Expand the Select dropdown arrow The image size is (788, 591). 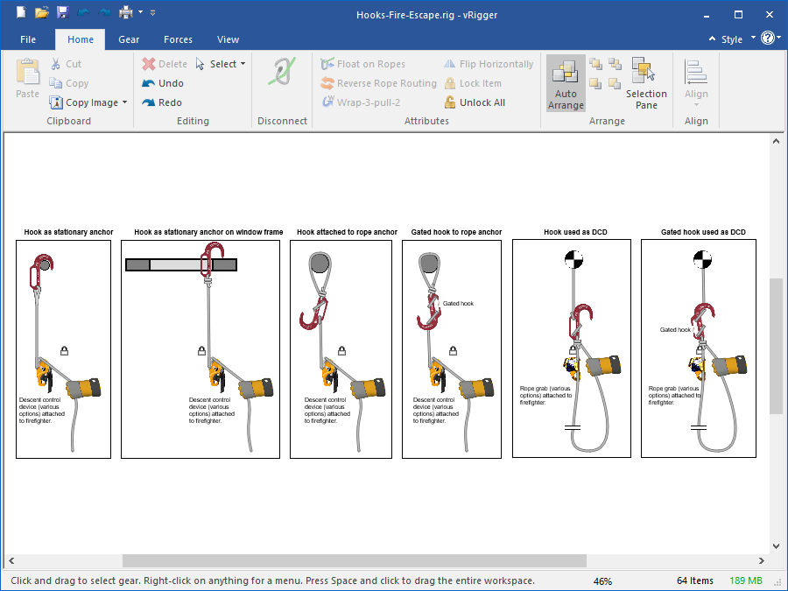[x=243, y=64]
